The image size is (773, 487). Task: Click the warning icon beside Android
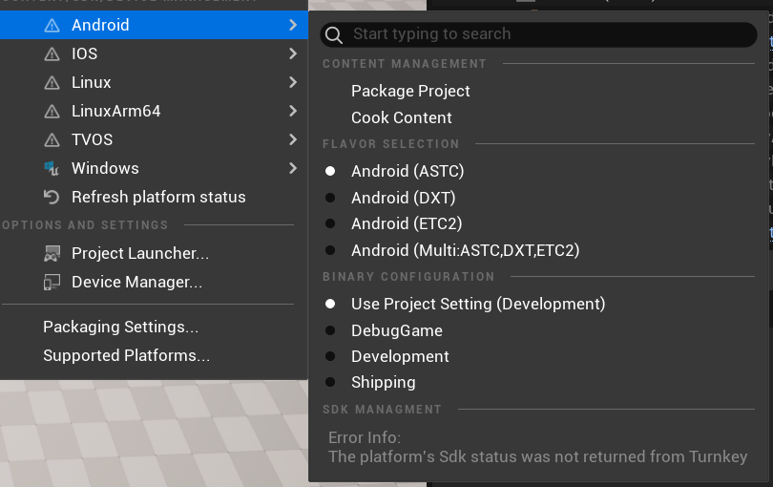[x=52, y=25]
